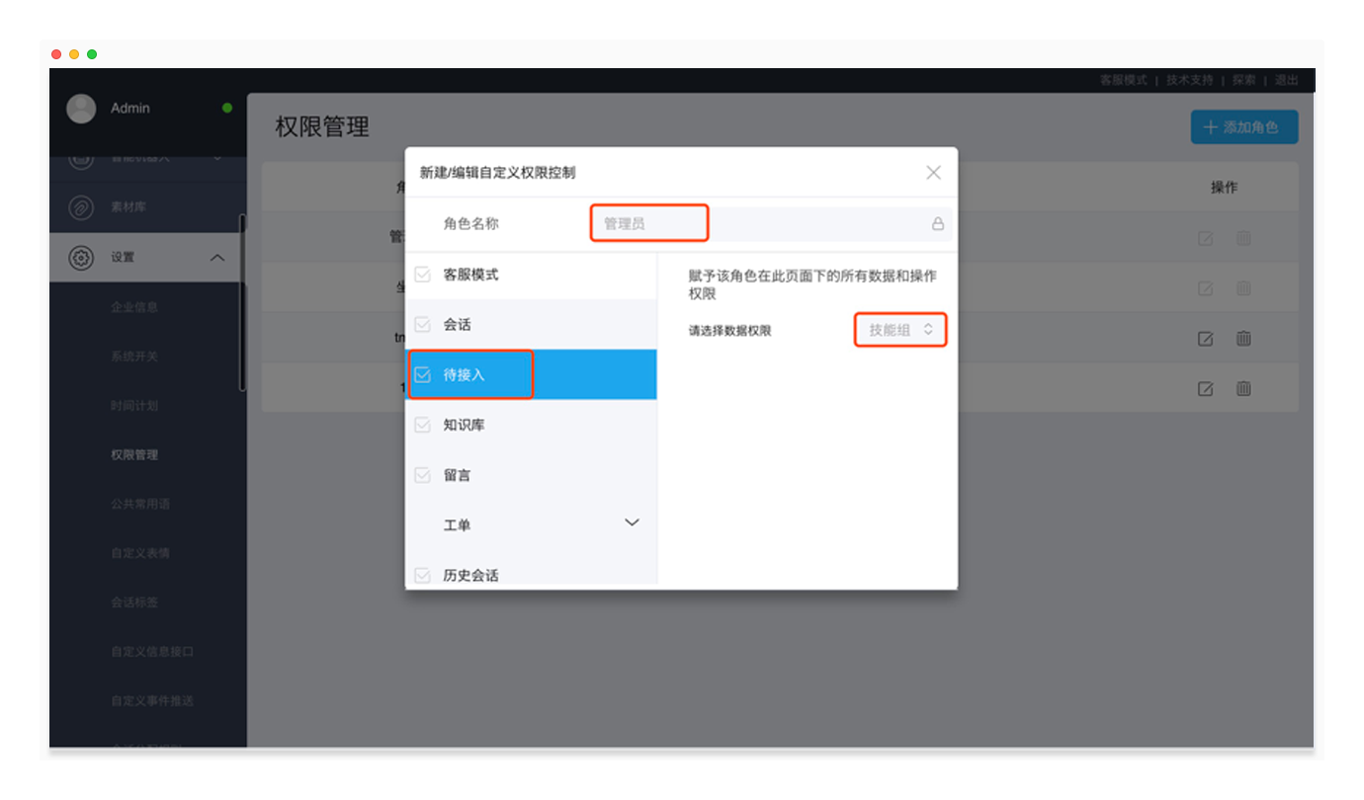
Task: Click the 添加角色 button
Action: pos(1242,127)
